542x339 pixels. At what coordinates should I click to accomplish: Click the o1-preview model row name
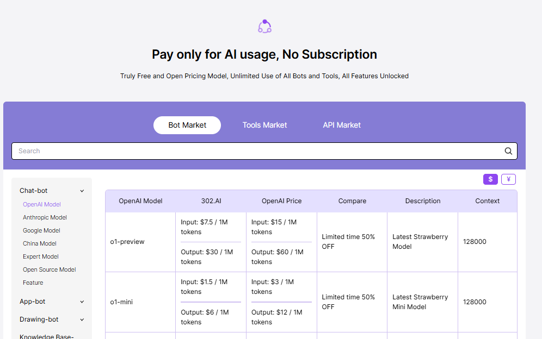coord(127,242)
